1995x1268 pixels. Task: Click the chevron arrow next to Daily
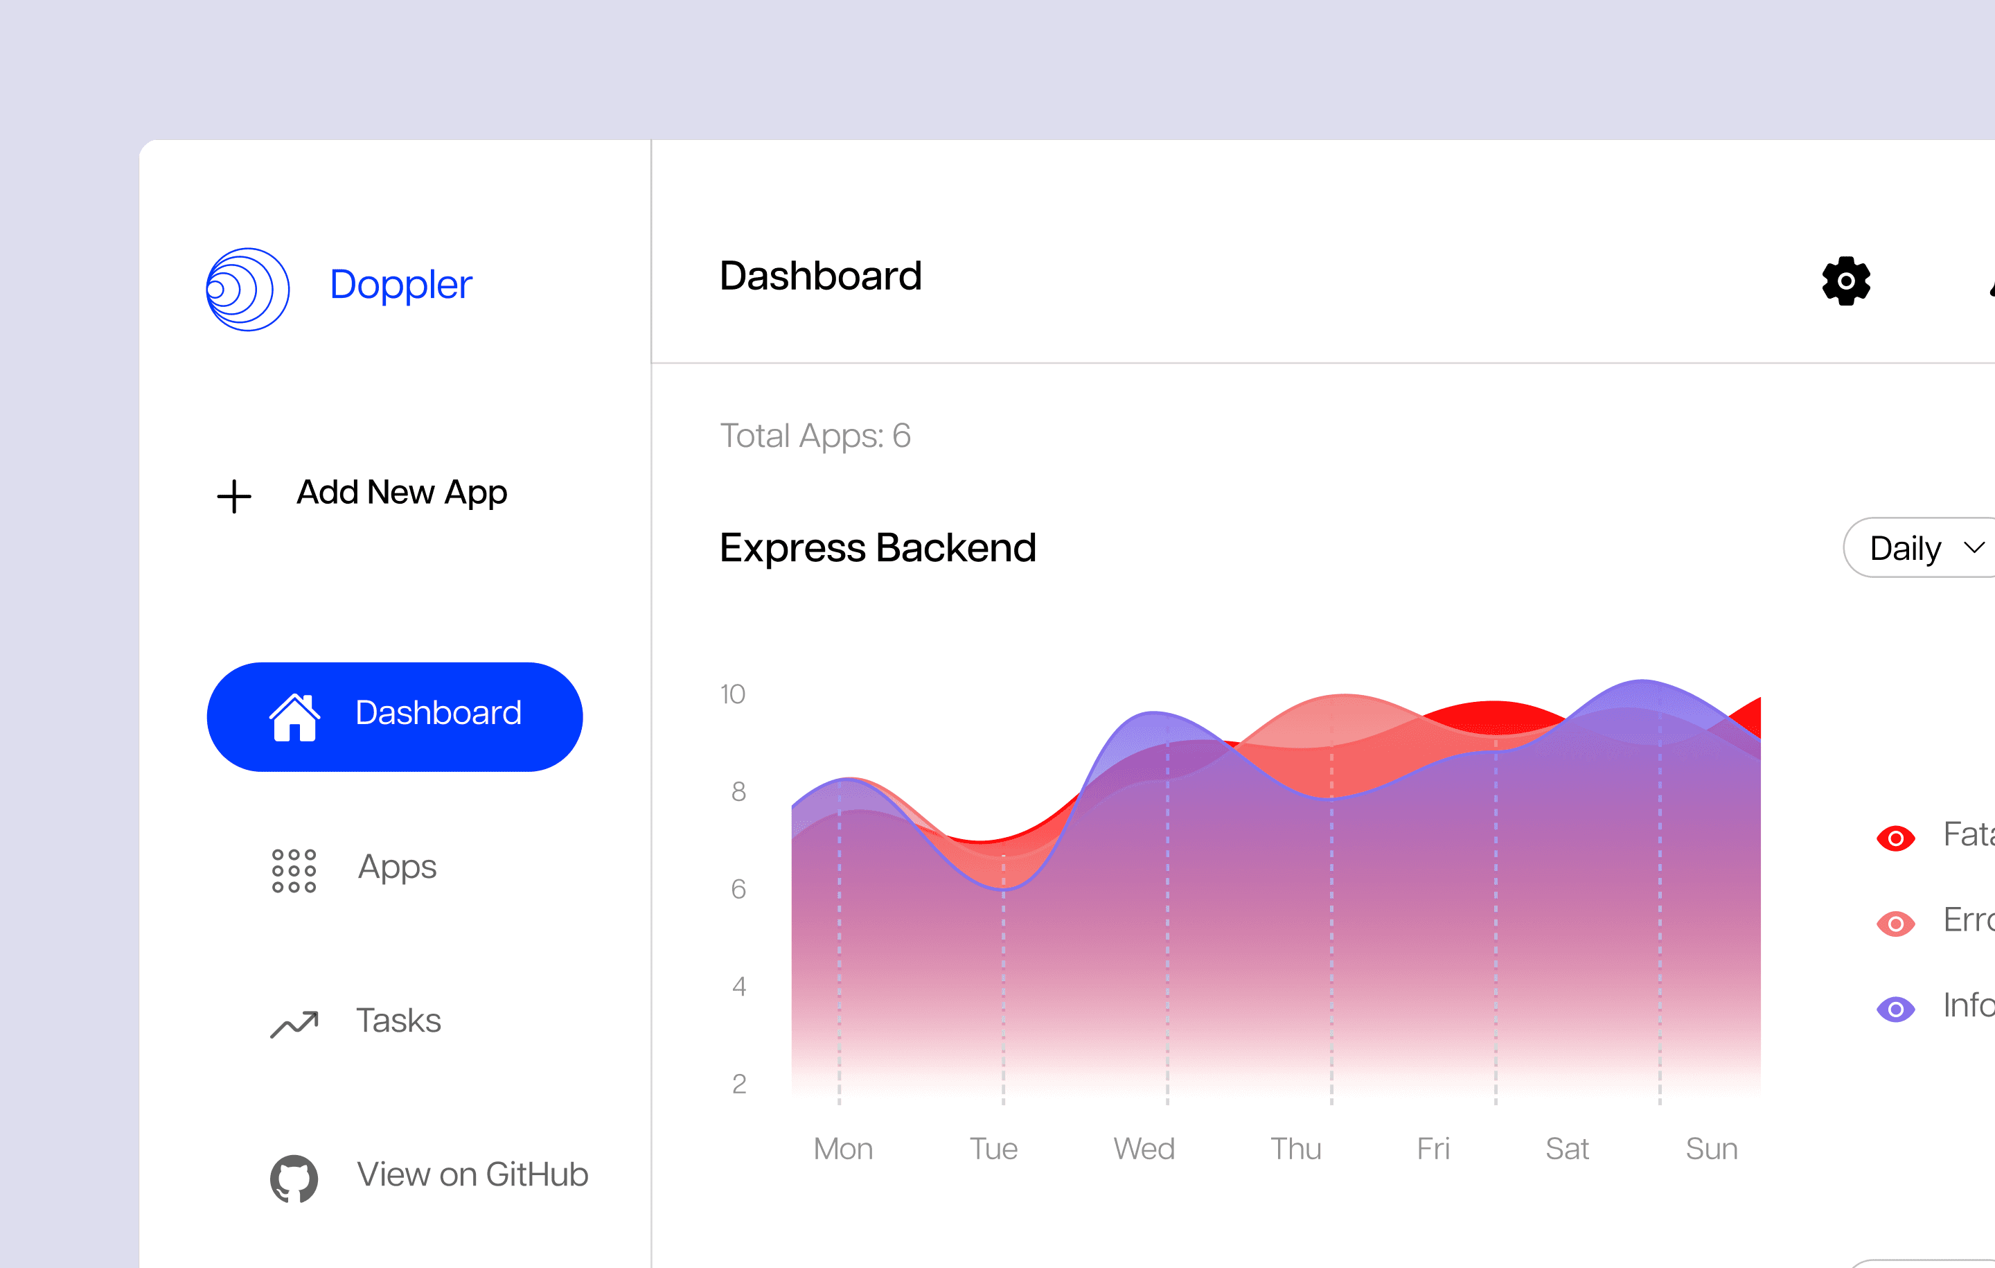click(x=1974, y=548)
